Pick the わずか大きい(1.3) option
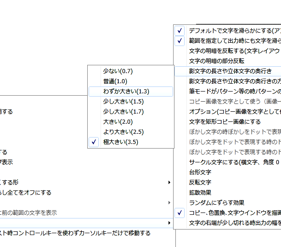281x247 pixels. (126, 92)
